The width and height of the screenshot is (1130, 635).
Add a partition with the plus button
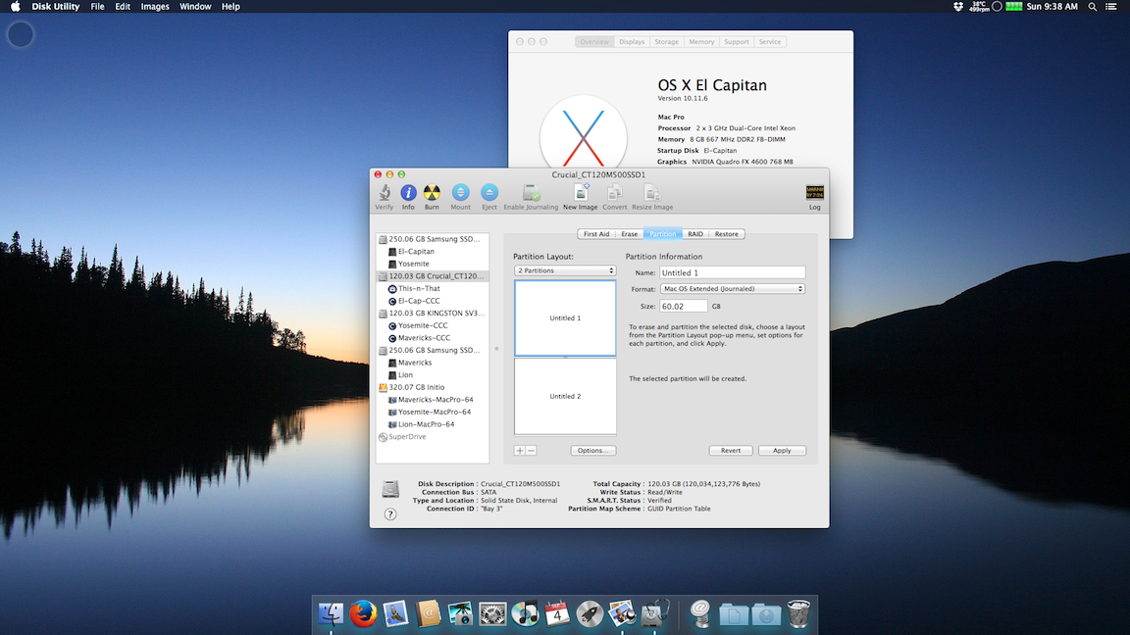[520, 451]
